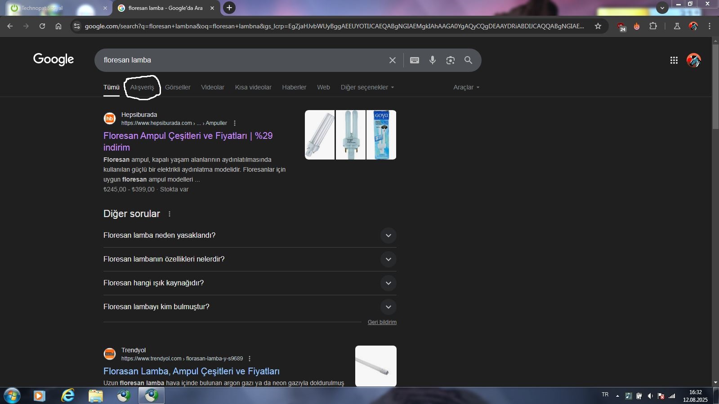Click the page vertical scrollbar thumb

(715, 86)
